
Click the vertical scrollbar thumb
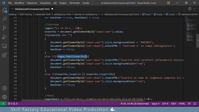coord(198,41)
